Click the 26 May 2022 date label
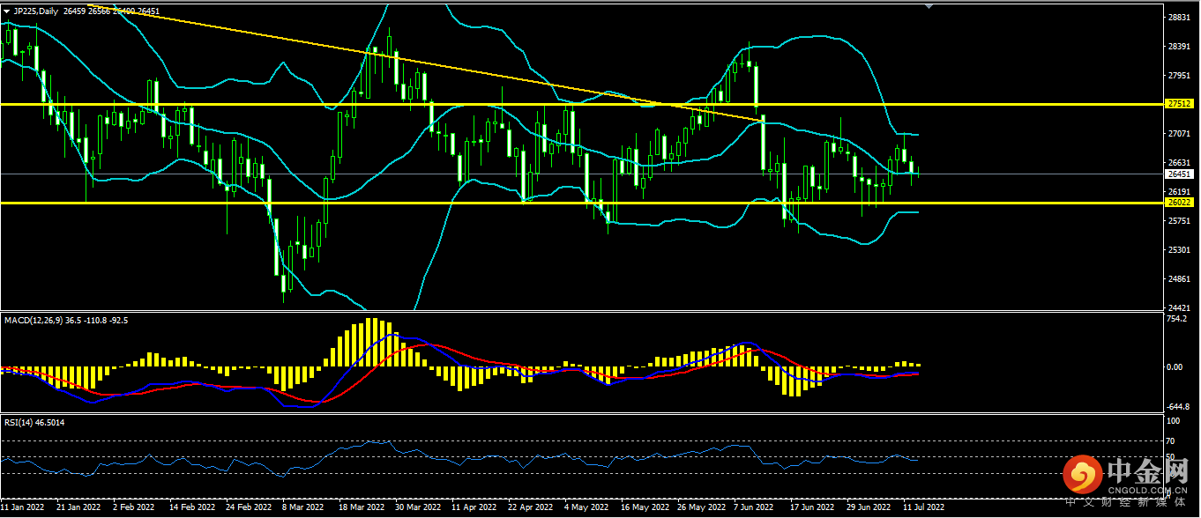 (x=701, y=508)
